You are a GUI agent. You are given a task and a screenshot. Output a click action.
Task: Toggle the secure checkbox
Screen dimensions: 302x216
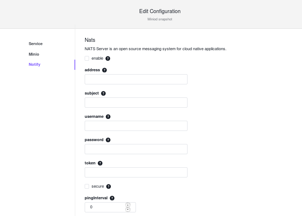point(87,186)
